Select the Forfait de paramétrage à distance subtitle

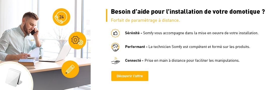[x=145, y=20]
